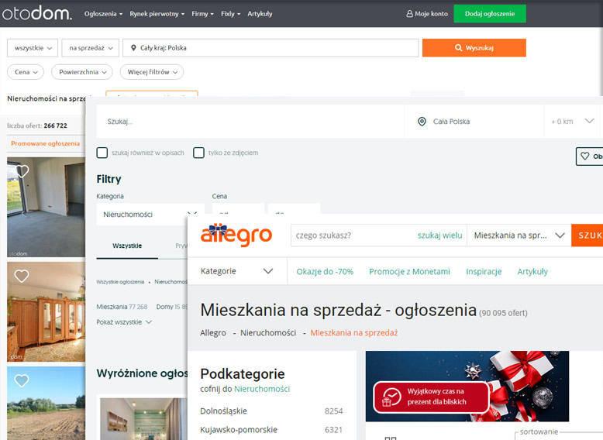Expand Więcej filtrów options
The width and height of the screenshot is (603, 440).
[152, 72]
